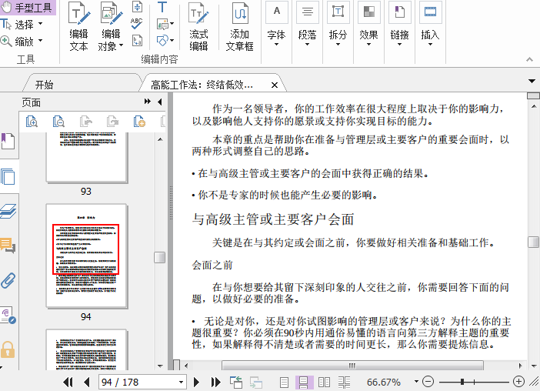Viewport: 540px width, 391px height.
Task: Select the blue T Add Text tool
Action: (x=162, y=7)
